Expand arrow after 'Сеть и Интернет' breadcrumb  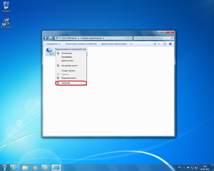(x=79, y=38)
